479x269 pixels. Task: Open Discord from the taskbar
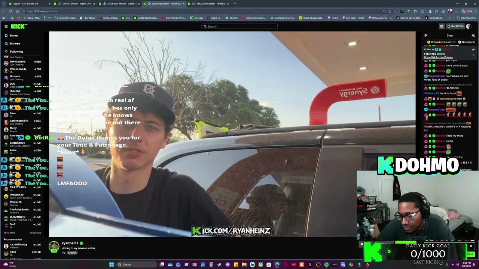tap(228, 265)
